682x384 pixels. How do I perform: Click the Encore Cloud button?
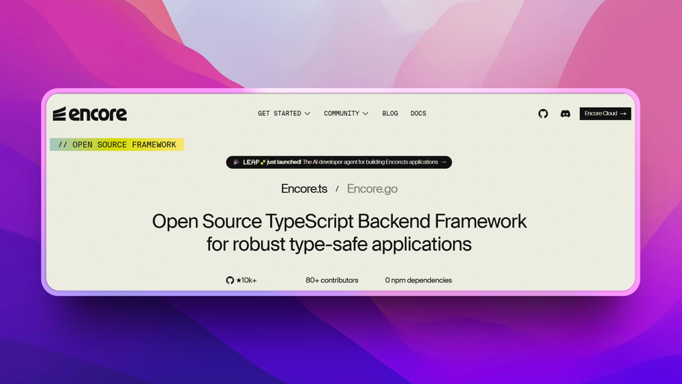click(x=605, y=113)
